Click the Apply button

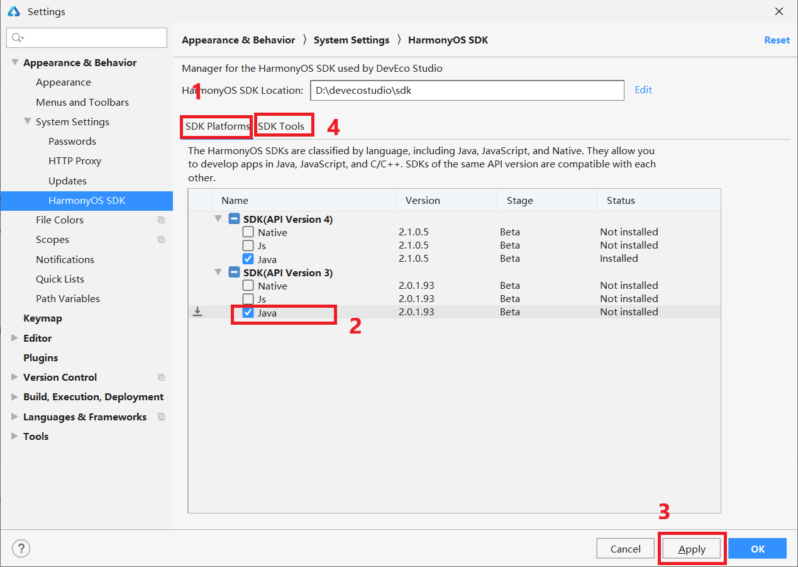point(692,549)
